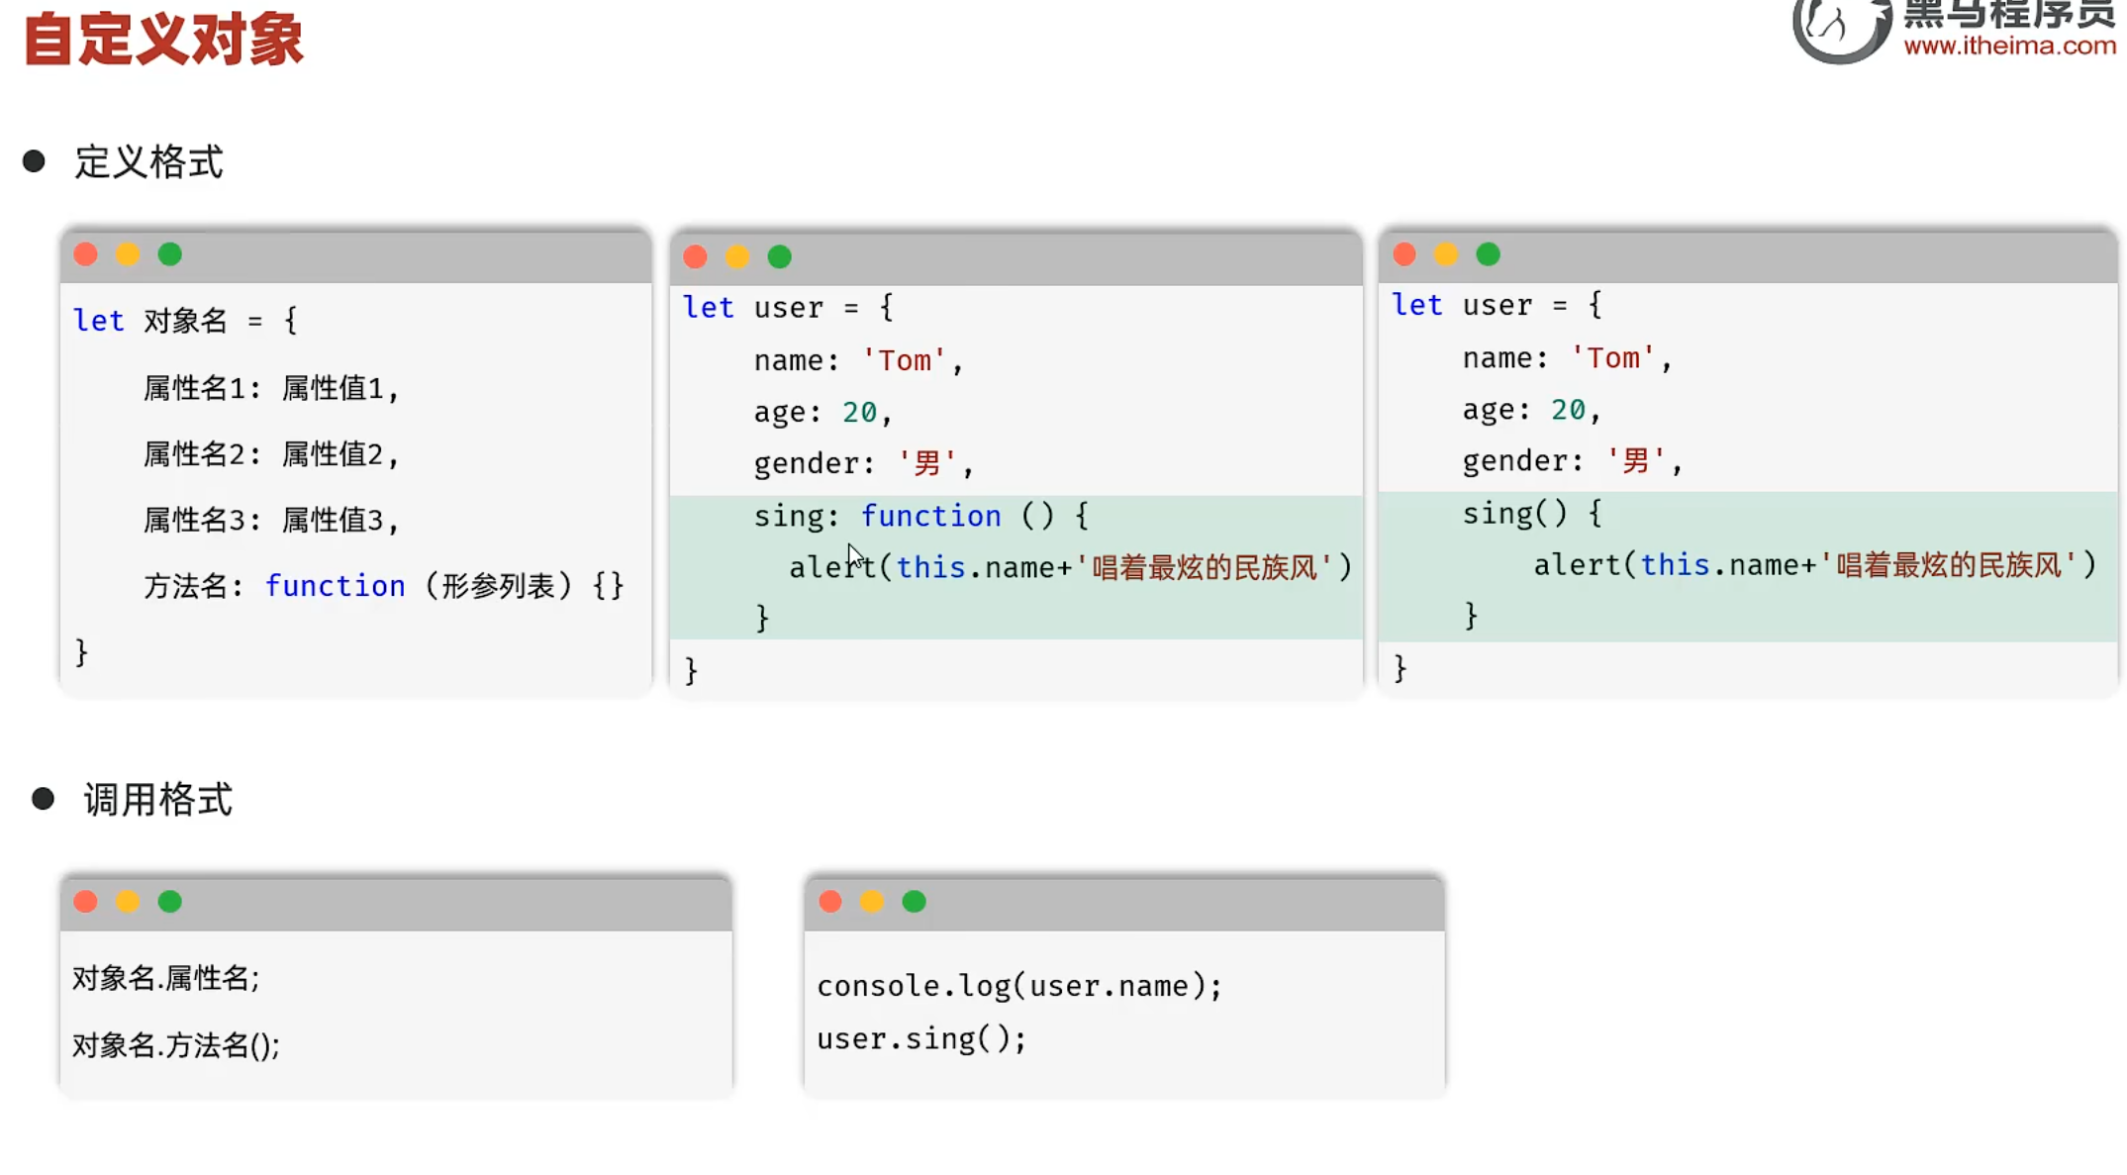Image resolution: width=2127 pixels, height=1175 pixels.
Task: Click yellow dot on 对象名.属性名 window
Action: [128, 902]
